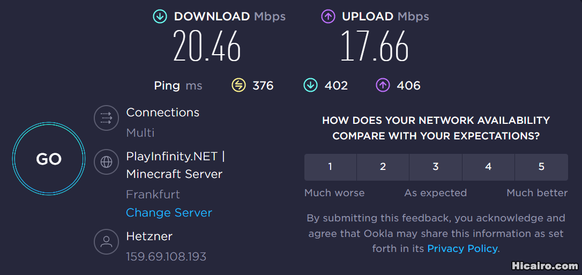The image size is (582, 275).
Task: Click the user icon next to Hetzner
Action: click(106, 242)
